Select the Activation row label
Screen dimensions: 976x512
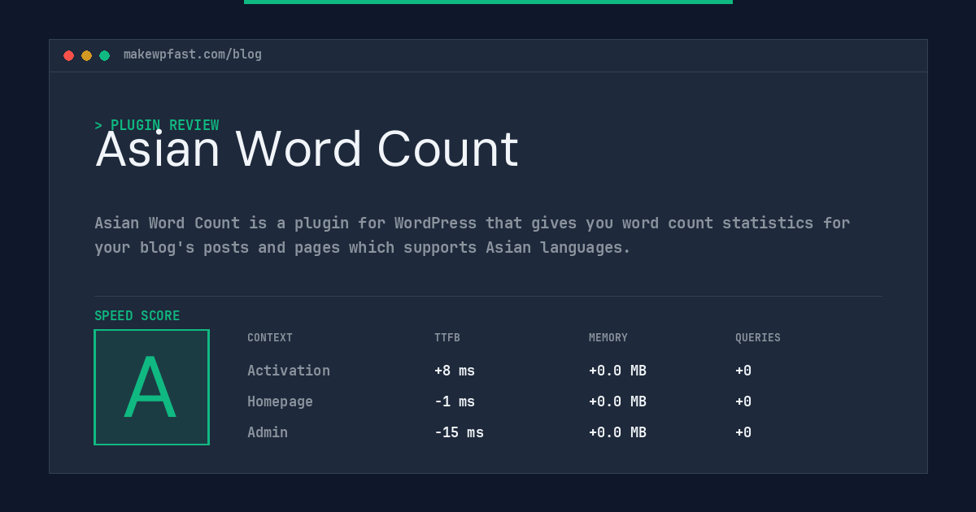click(x=289, y=371)
